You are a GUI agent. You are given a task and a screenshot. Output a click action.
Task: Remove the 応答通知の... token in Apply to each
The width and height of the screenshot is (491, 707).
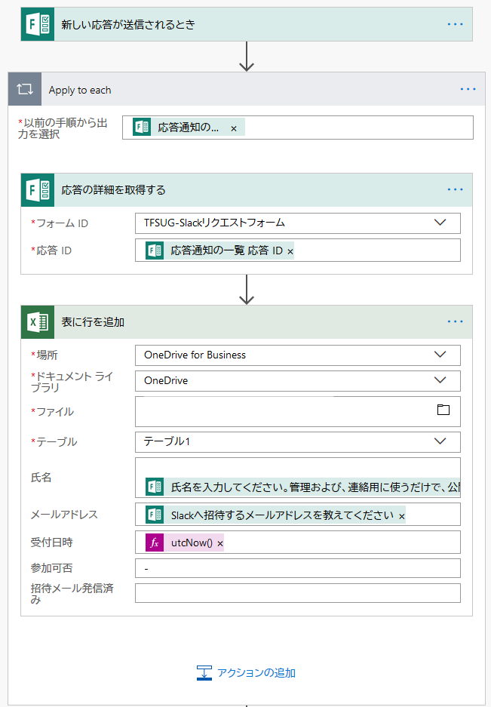click(234, 128)
